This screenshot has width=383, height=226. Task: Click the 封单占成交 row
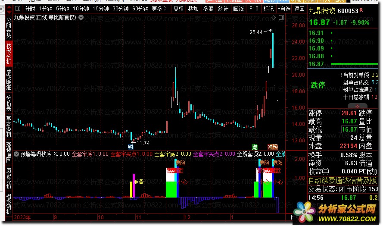[361, 82]
